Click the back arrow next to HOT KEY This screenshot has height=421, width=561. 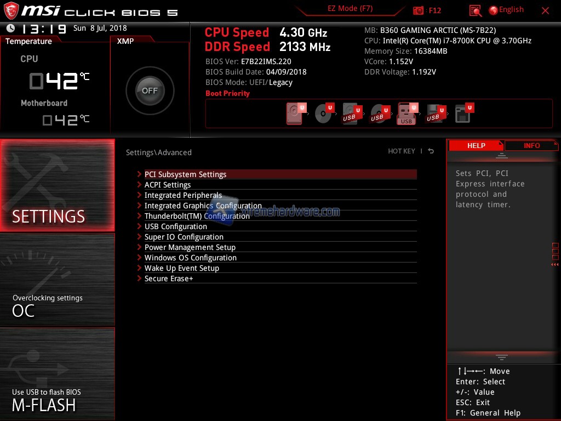coord(431,151)
